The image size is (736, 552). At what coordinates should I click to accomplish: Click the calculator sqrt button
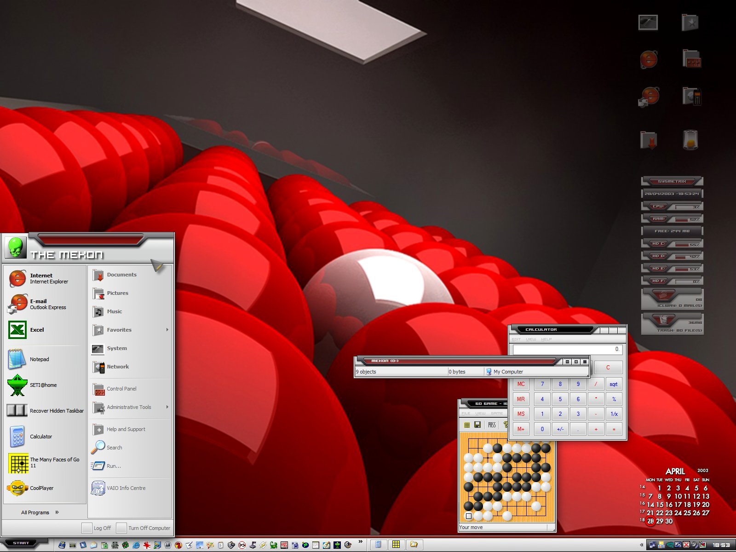(x=614, y=384)
